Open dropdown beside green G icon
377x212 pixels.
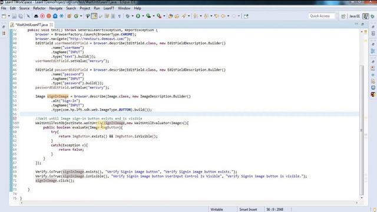tap(81, 16)
